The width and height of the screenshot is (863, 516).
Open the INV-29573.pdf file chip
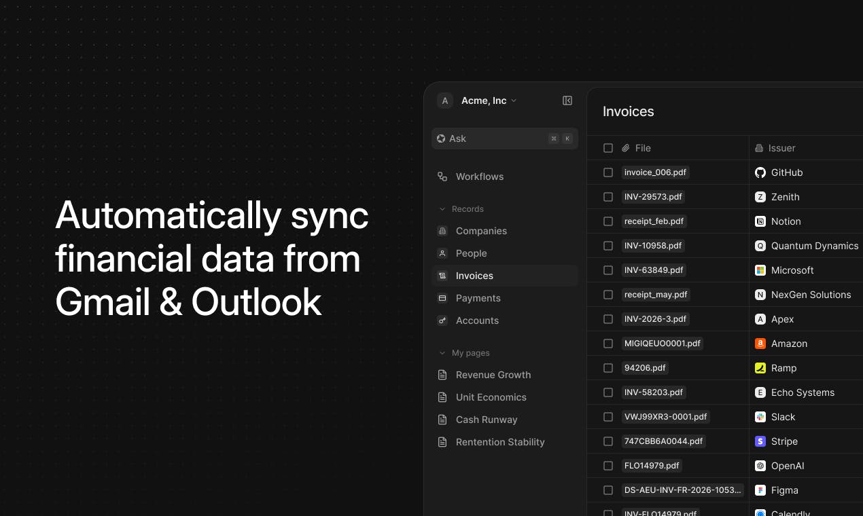tap(653, 197)
